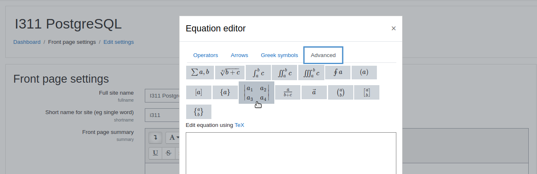Insert the double integral symbol
537x174 pixels.
point(285,72)
